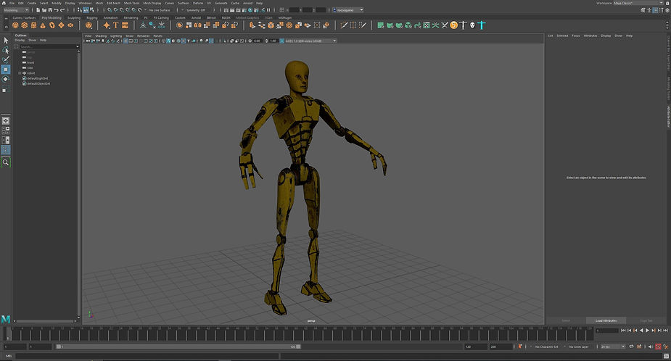Click the polygon cylinder shelf icon
Viewport: 671px width, 361px height.
click(x=34, y=25)
